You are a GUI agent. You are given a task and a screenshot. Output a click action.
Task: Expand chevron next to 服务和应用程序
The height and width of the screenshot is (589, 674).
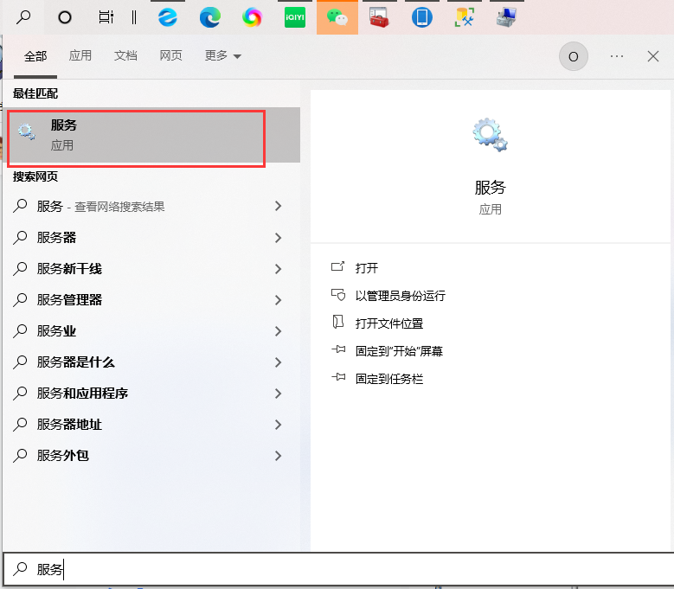tap(278, 394)
